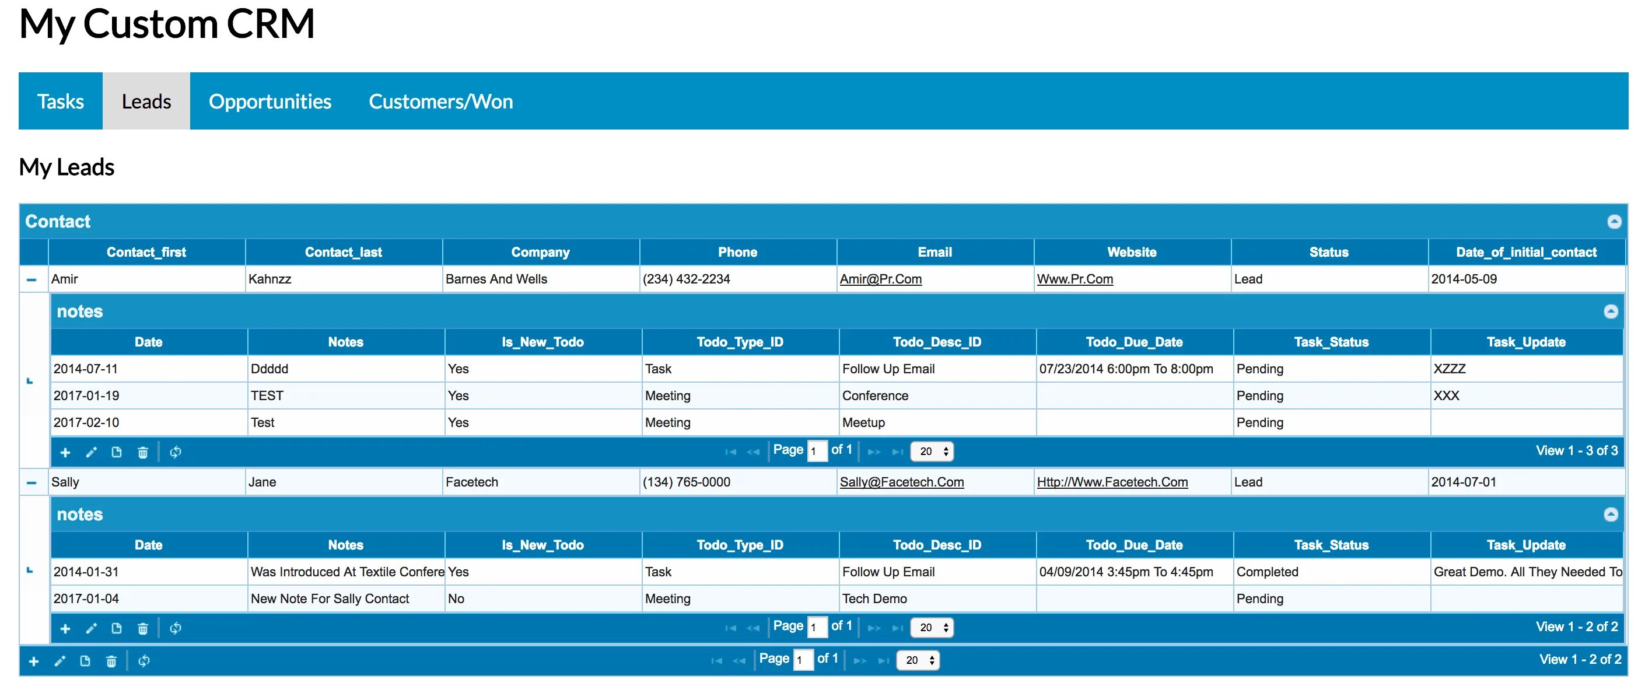Open Amir@Pr.Com email link
The width and height of the screenshot is (1638, 693).
pyautogui.click(x=880, y=279)
